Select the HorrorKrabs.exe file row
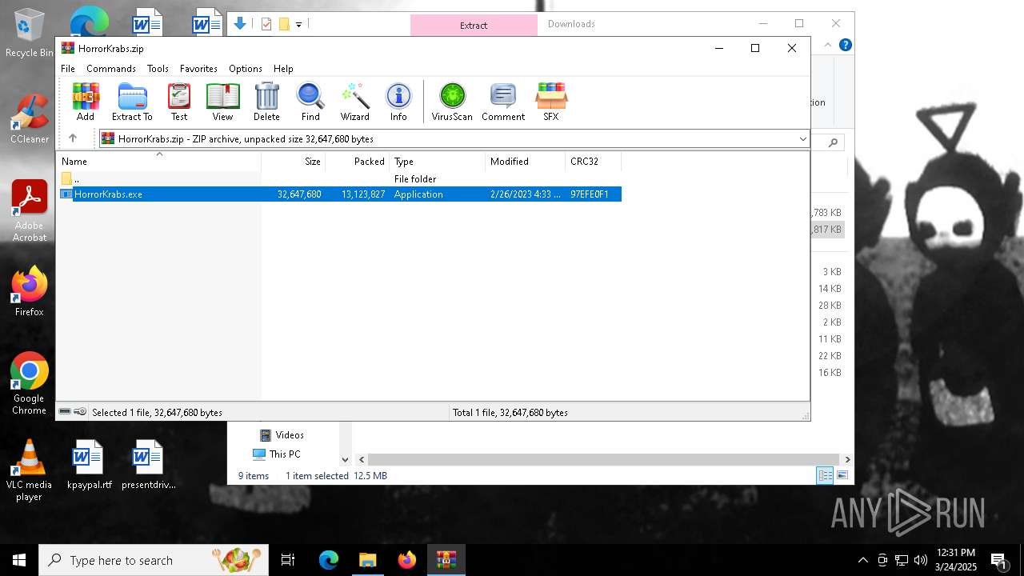The image size is (1024, 576). (339, 194)
